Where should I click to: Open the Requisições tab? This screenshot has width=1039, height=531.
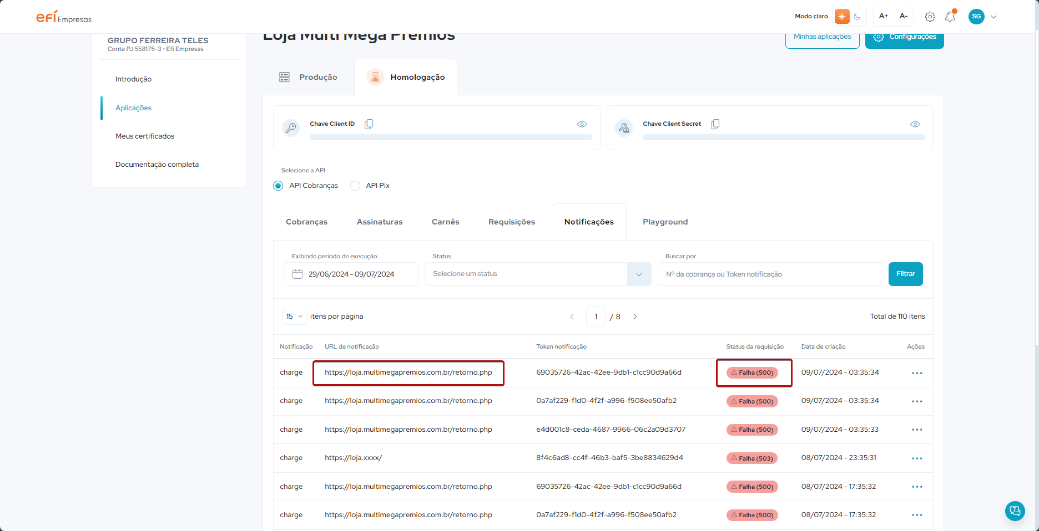point(512,222)
